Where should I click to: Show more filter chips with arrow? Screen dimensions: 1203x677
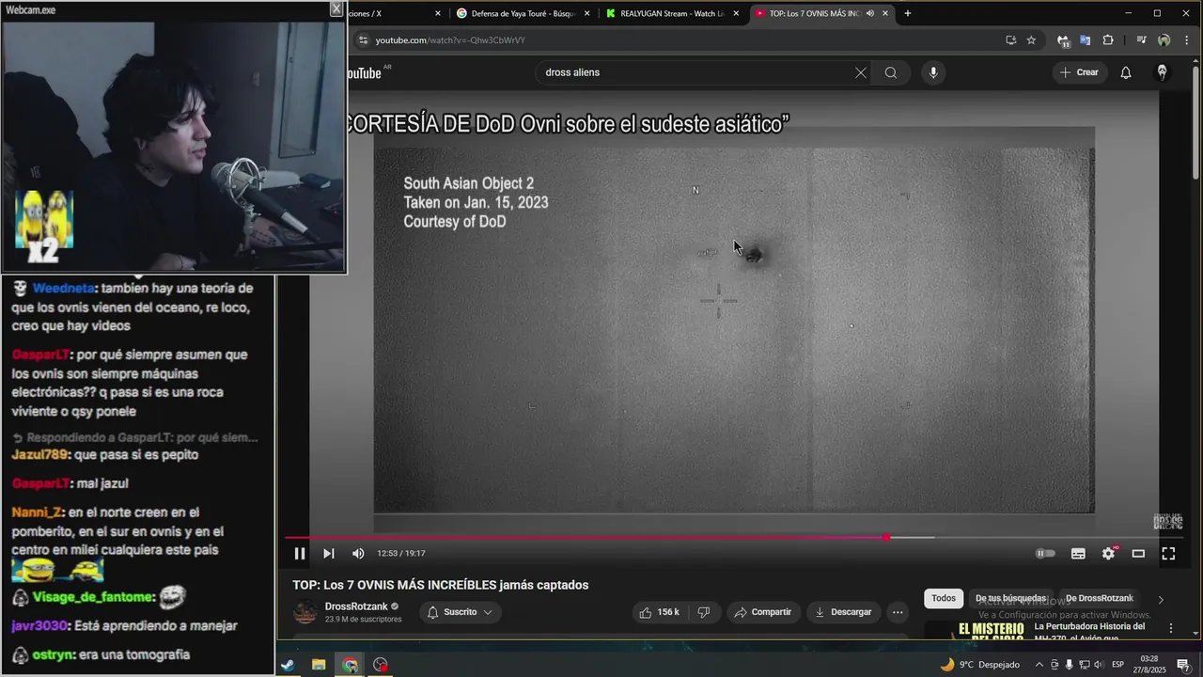(x=1161, y=599)
